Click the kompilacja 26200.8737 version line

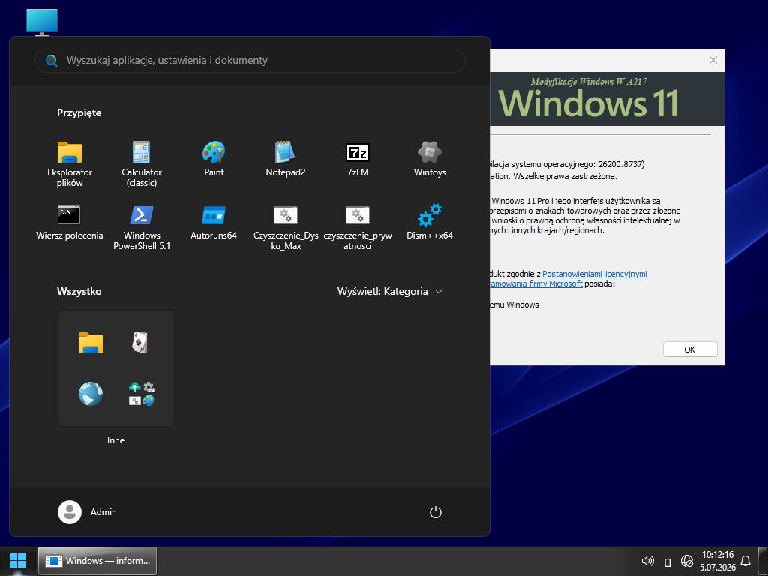coord(567,164)
